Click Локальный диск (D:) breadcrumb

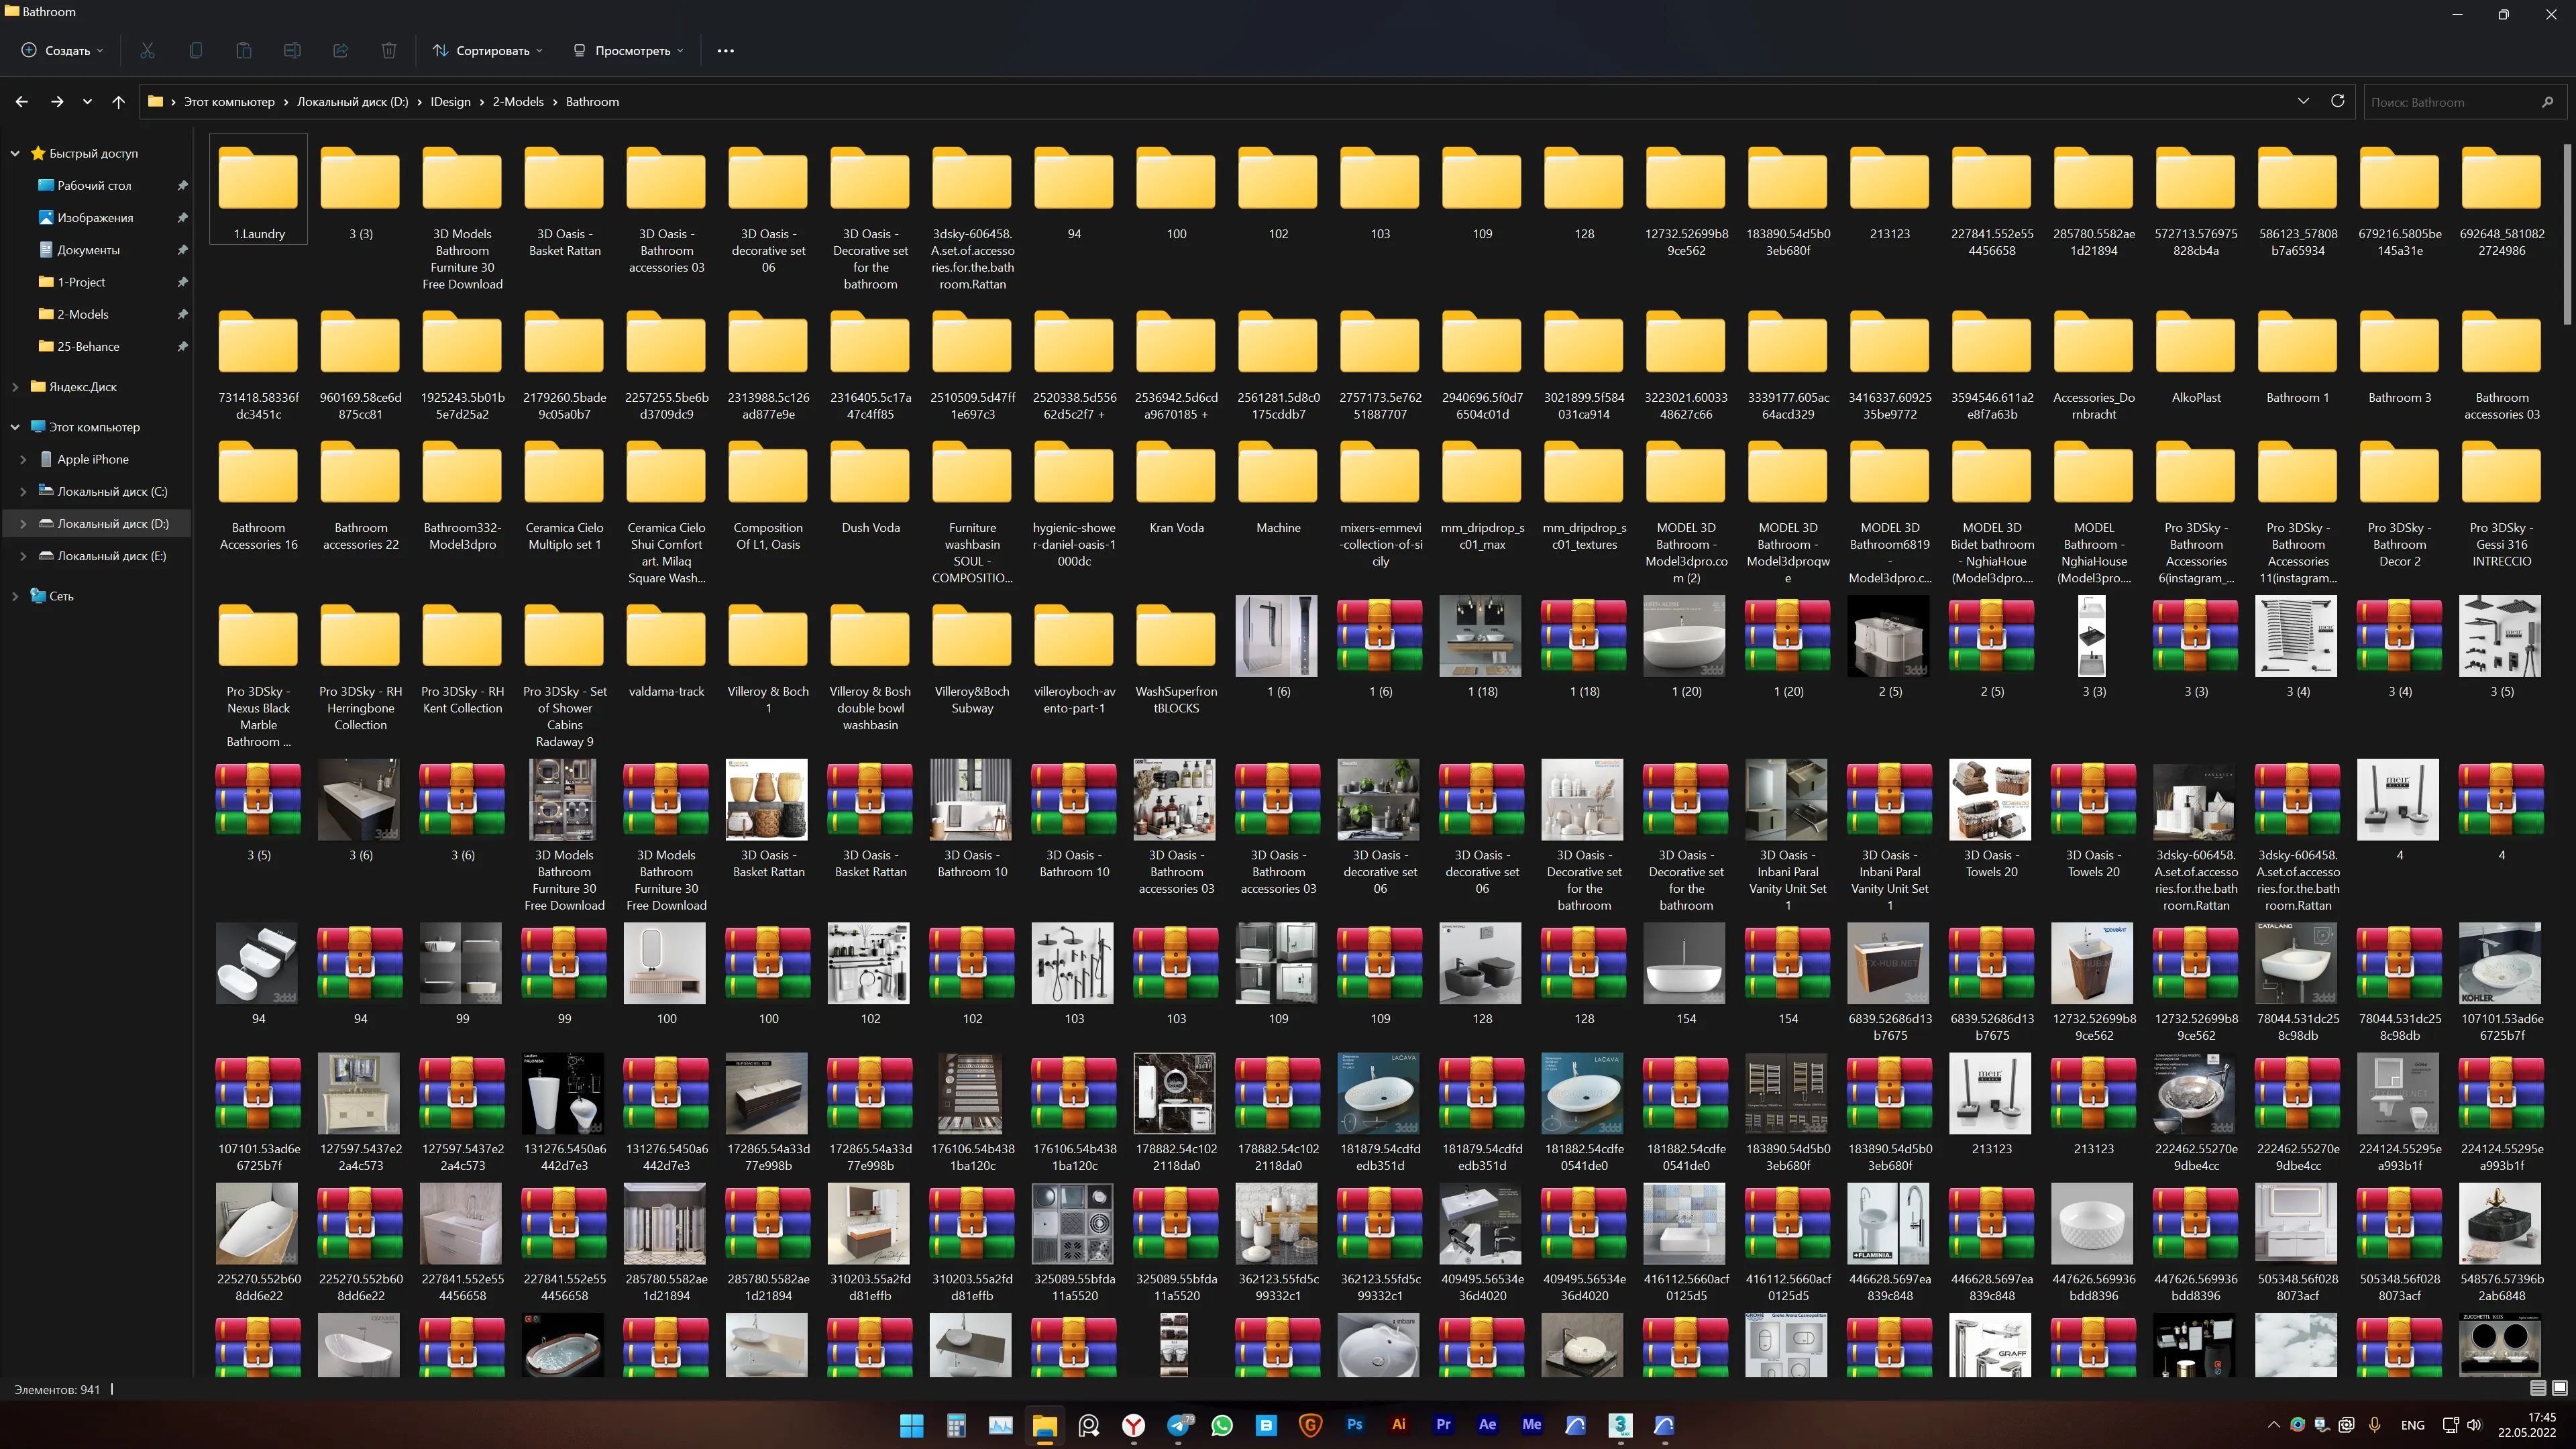point(352,102)
